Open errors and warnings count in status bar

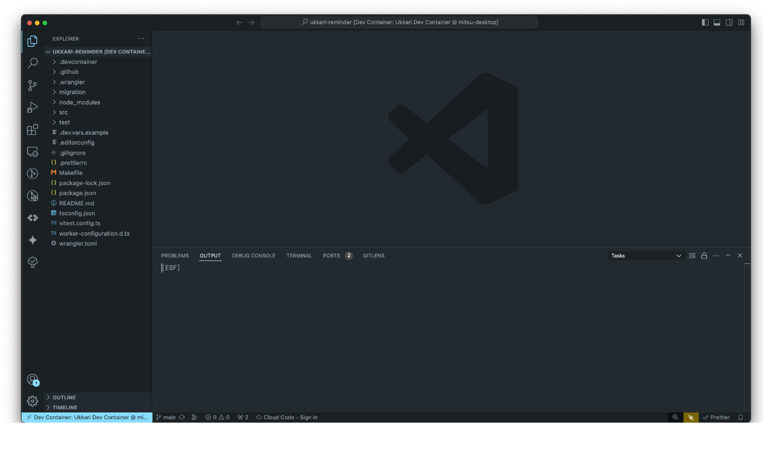(217, 417)
